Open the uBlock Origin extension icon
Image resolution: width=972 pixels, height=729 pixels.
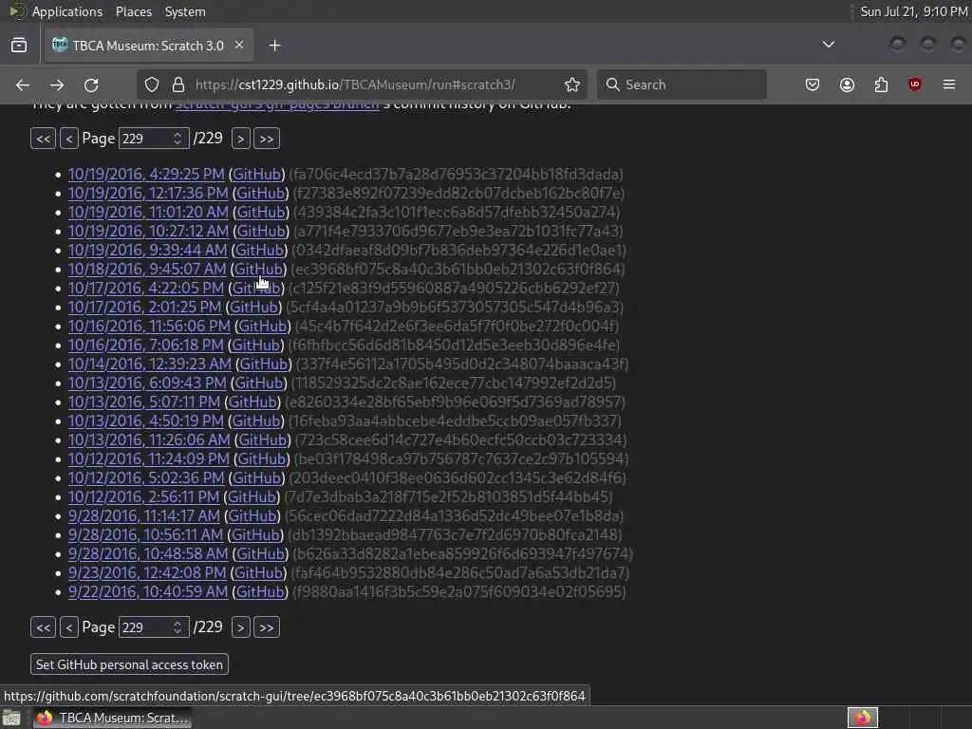[914, 84]
